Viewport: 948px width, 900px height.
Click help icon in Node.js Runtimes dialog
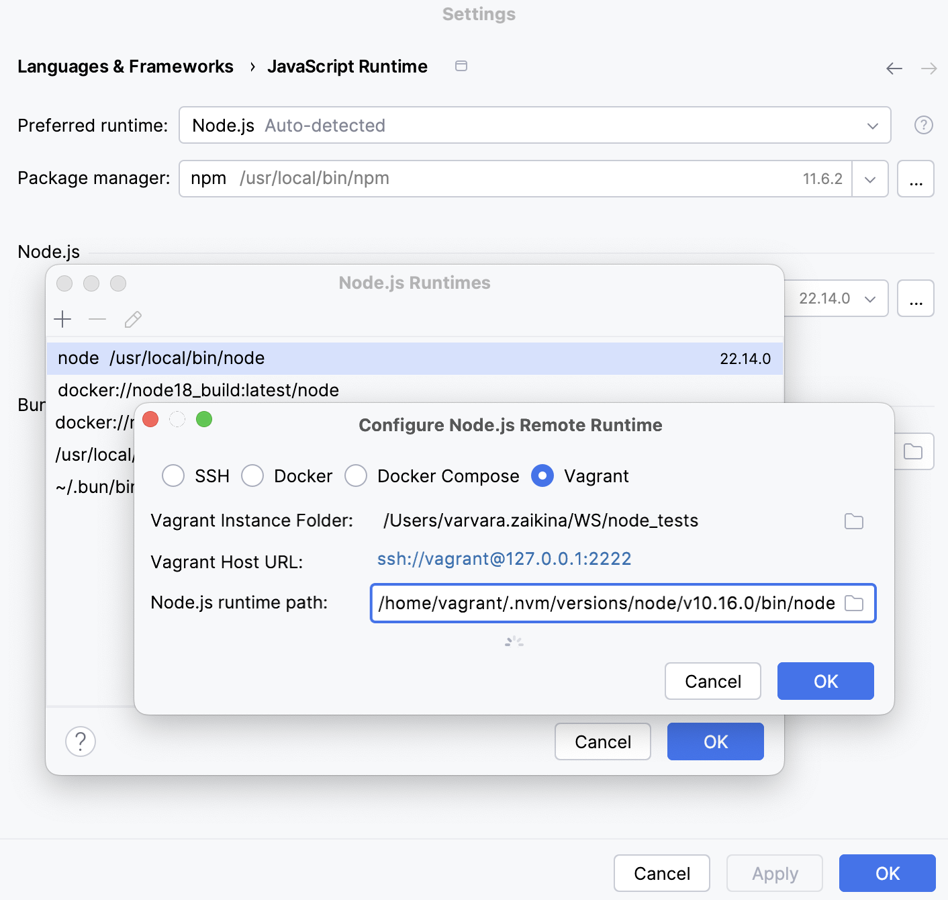80,741
